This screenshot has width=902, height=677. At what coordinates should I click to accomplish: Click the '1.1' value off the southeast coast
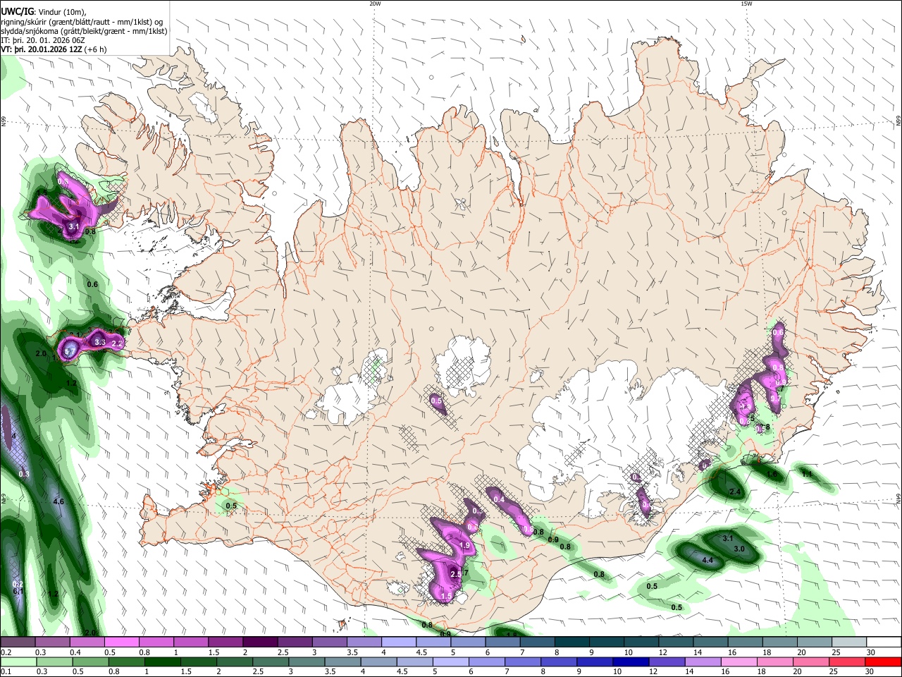pos(807,474)
